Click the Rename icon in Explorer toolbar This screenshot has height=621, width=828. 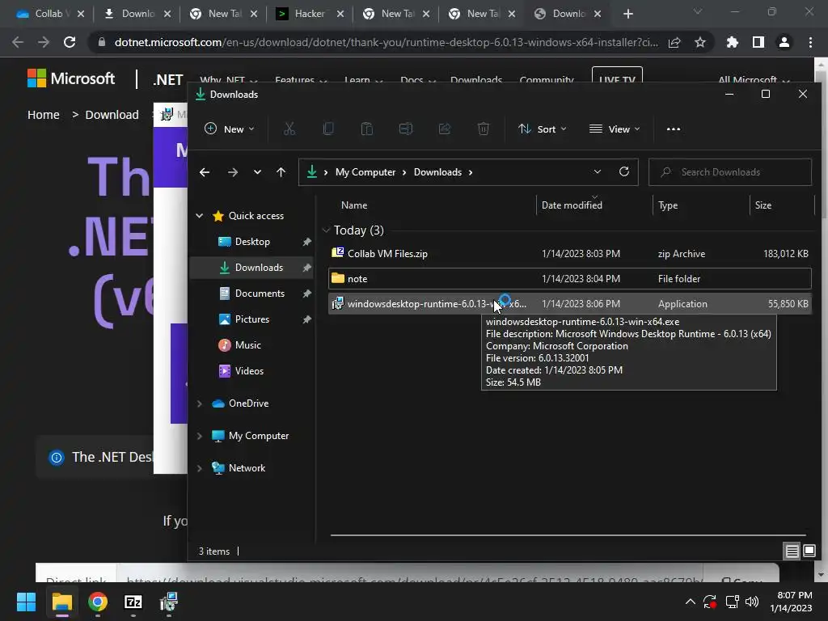point(406,129)
